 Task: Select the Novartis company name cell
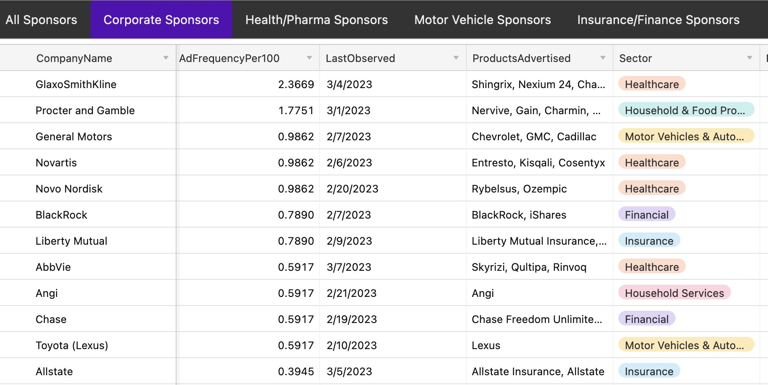pos(88,162)
